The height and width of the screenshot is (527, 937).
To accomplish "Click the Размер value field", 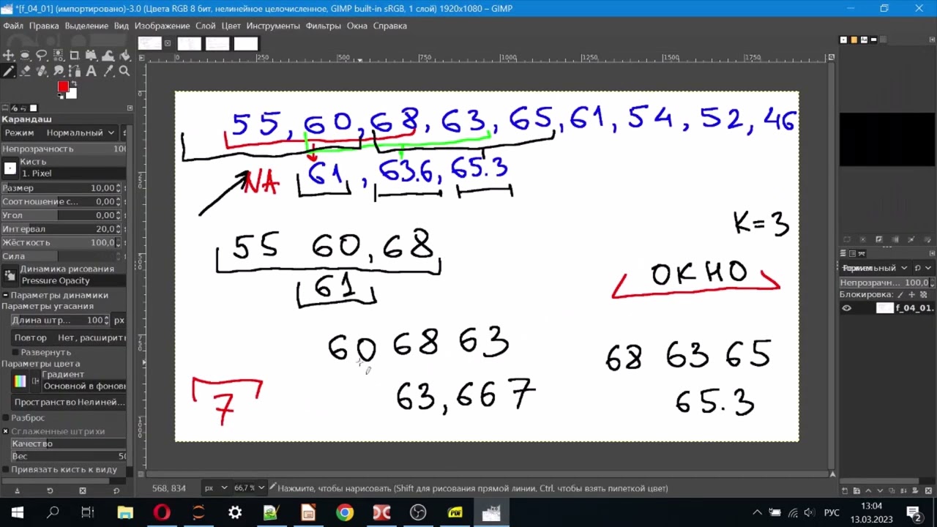I will pos(61,188).
